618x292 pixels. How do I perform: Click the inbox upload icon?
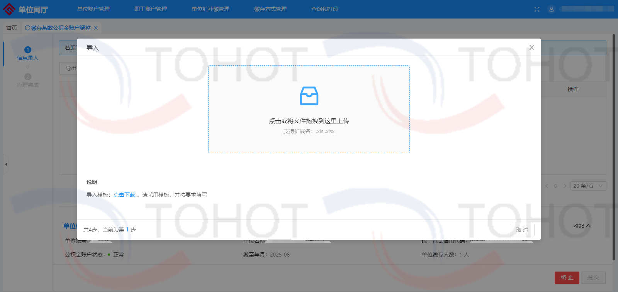(309, 96)
